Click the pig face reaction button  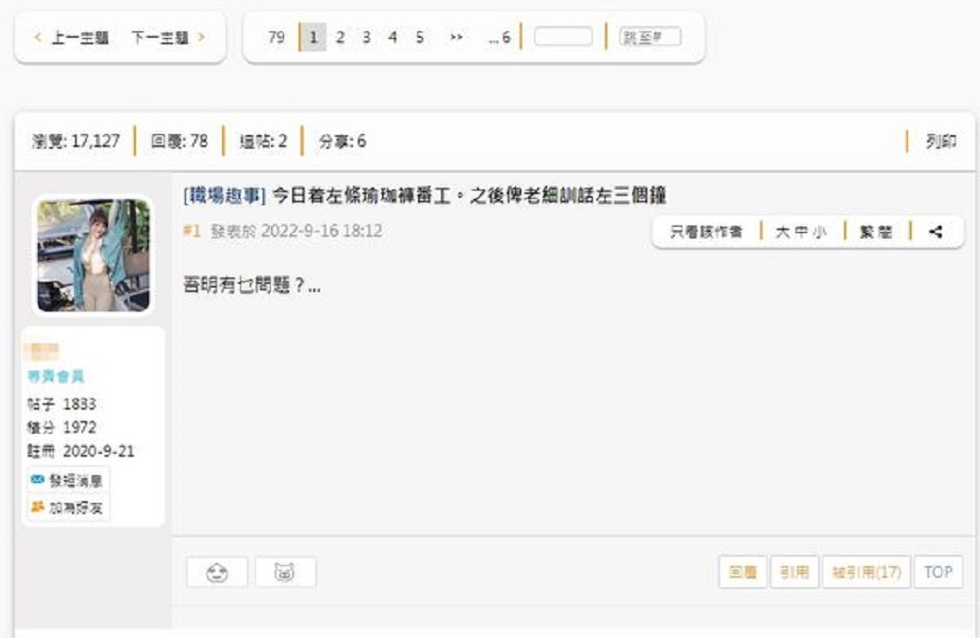[285, 572]
